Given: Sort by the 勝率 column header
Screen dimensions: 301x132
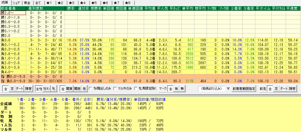Looking at the screenshot, I should pyautogui.click(x=71, y=8).
